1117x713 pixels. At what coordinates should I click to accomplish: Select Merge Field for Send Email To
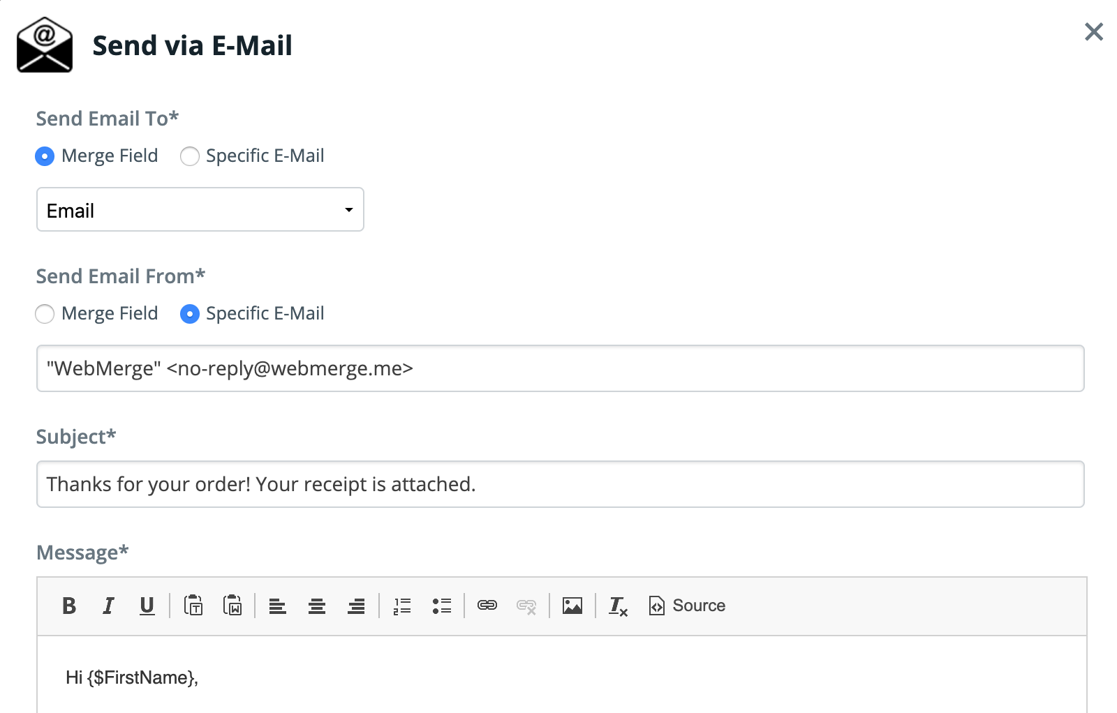44,156
